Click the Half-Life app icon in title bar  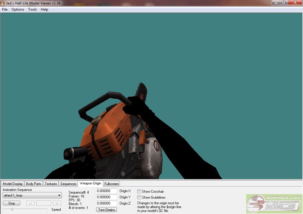tap(2, 3)
